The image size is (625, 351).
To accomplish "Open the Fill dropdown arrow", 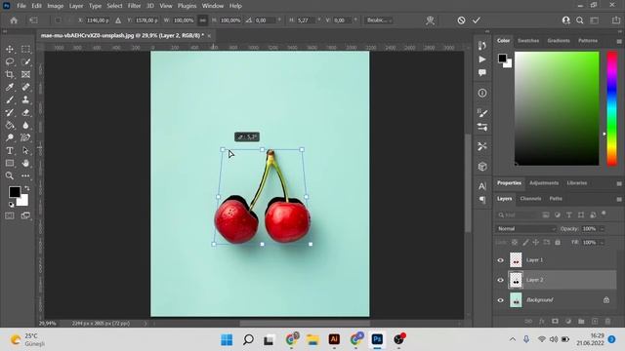I will (x=603, y=243).
